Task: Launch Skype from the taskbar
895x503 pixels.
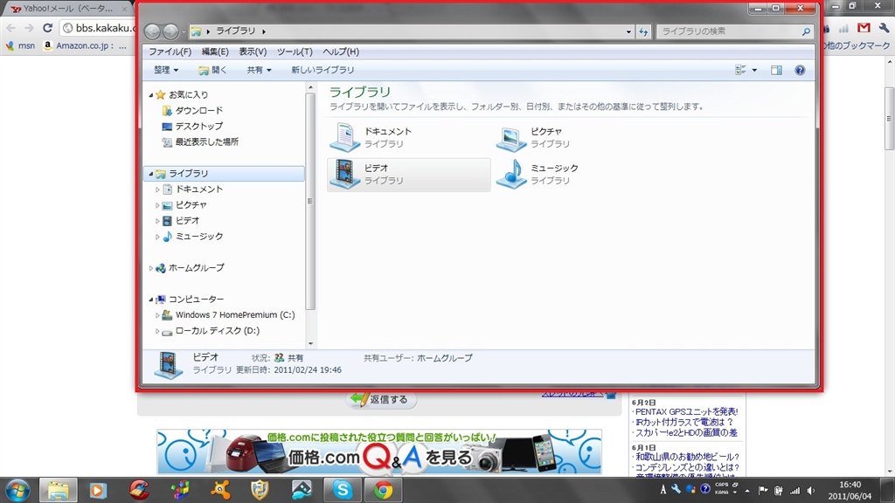Action: (342, 490)
